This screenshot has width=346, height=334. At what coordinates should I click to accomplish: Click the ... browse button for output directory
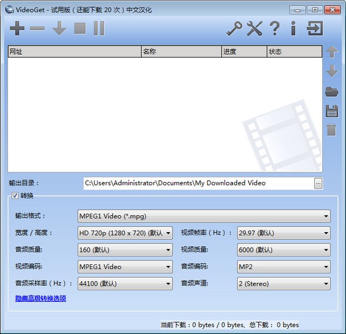(x=318, y=183)
